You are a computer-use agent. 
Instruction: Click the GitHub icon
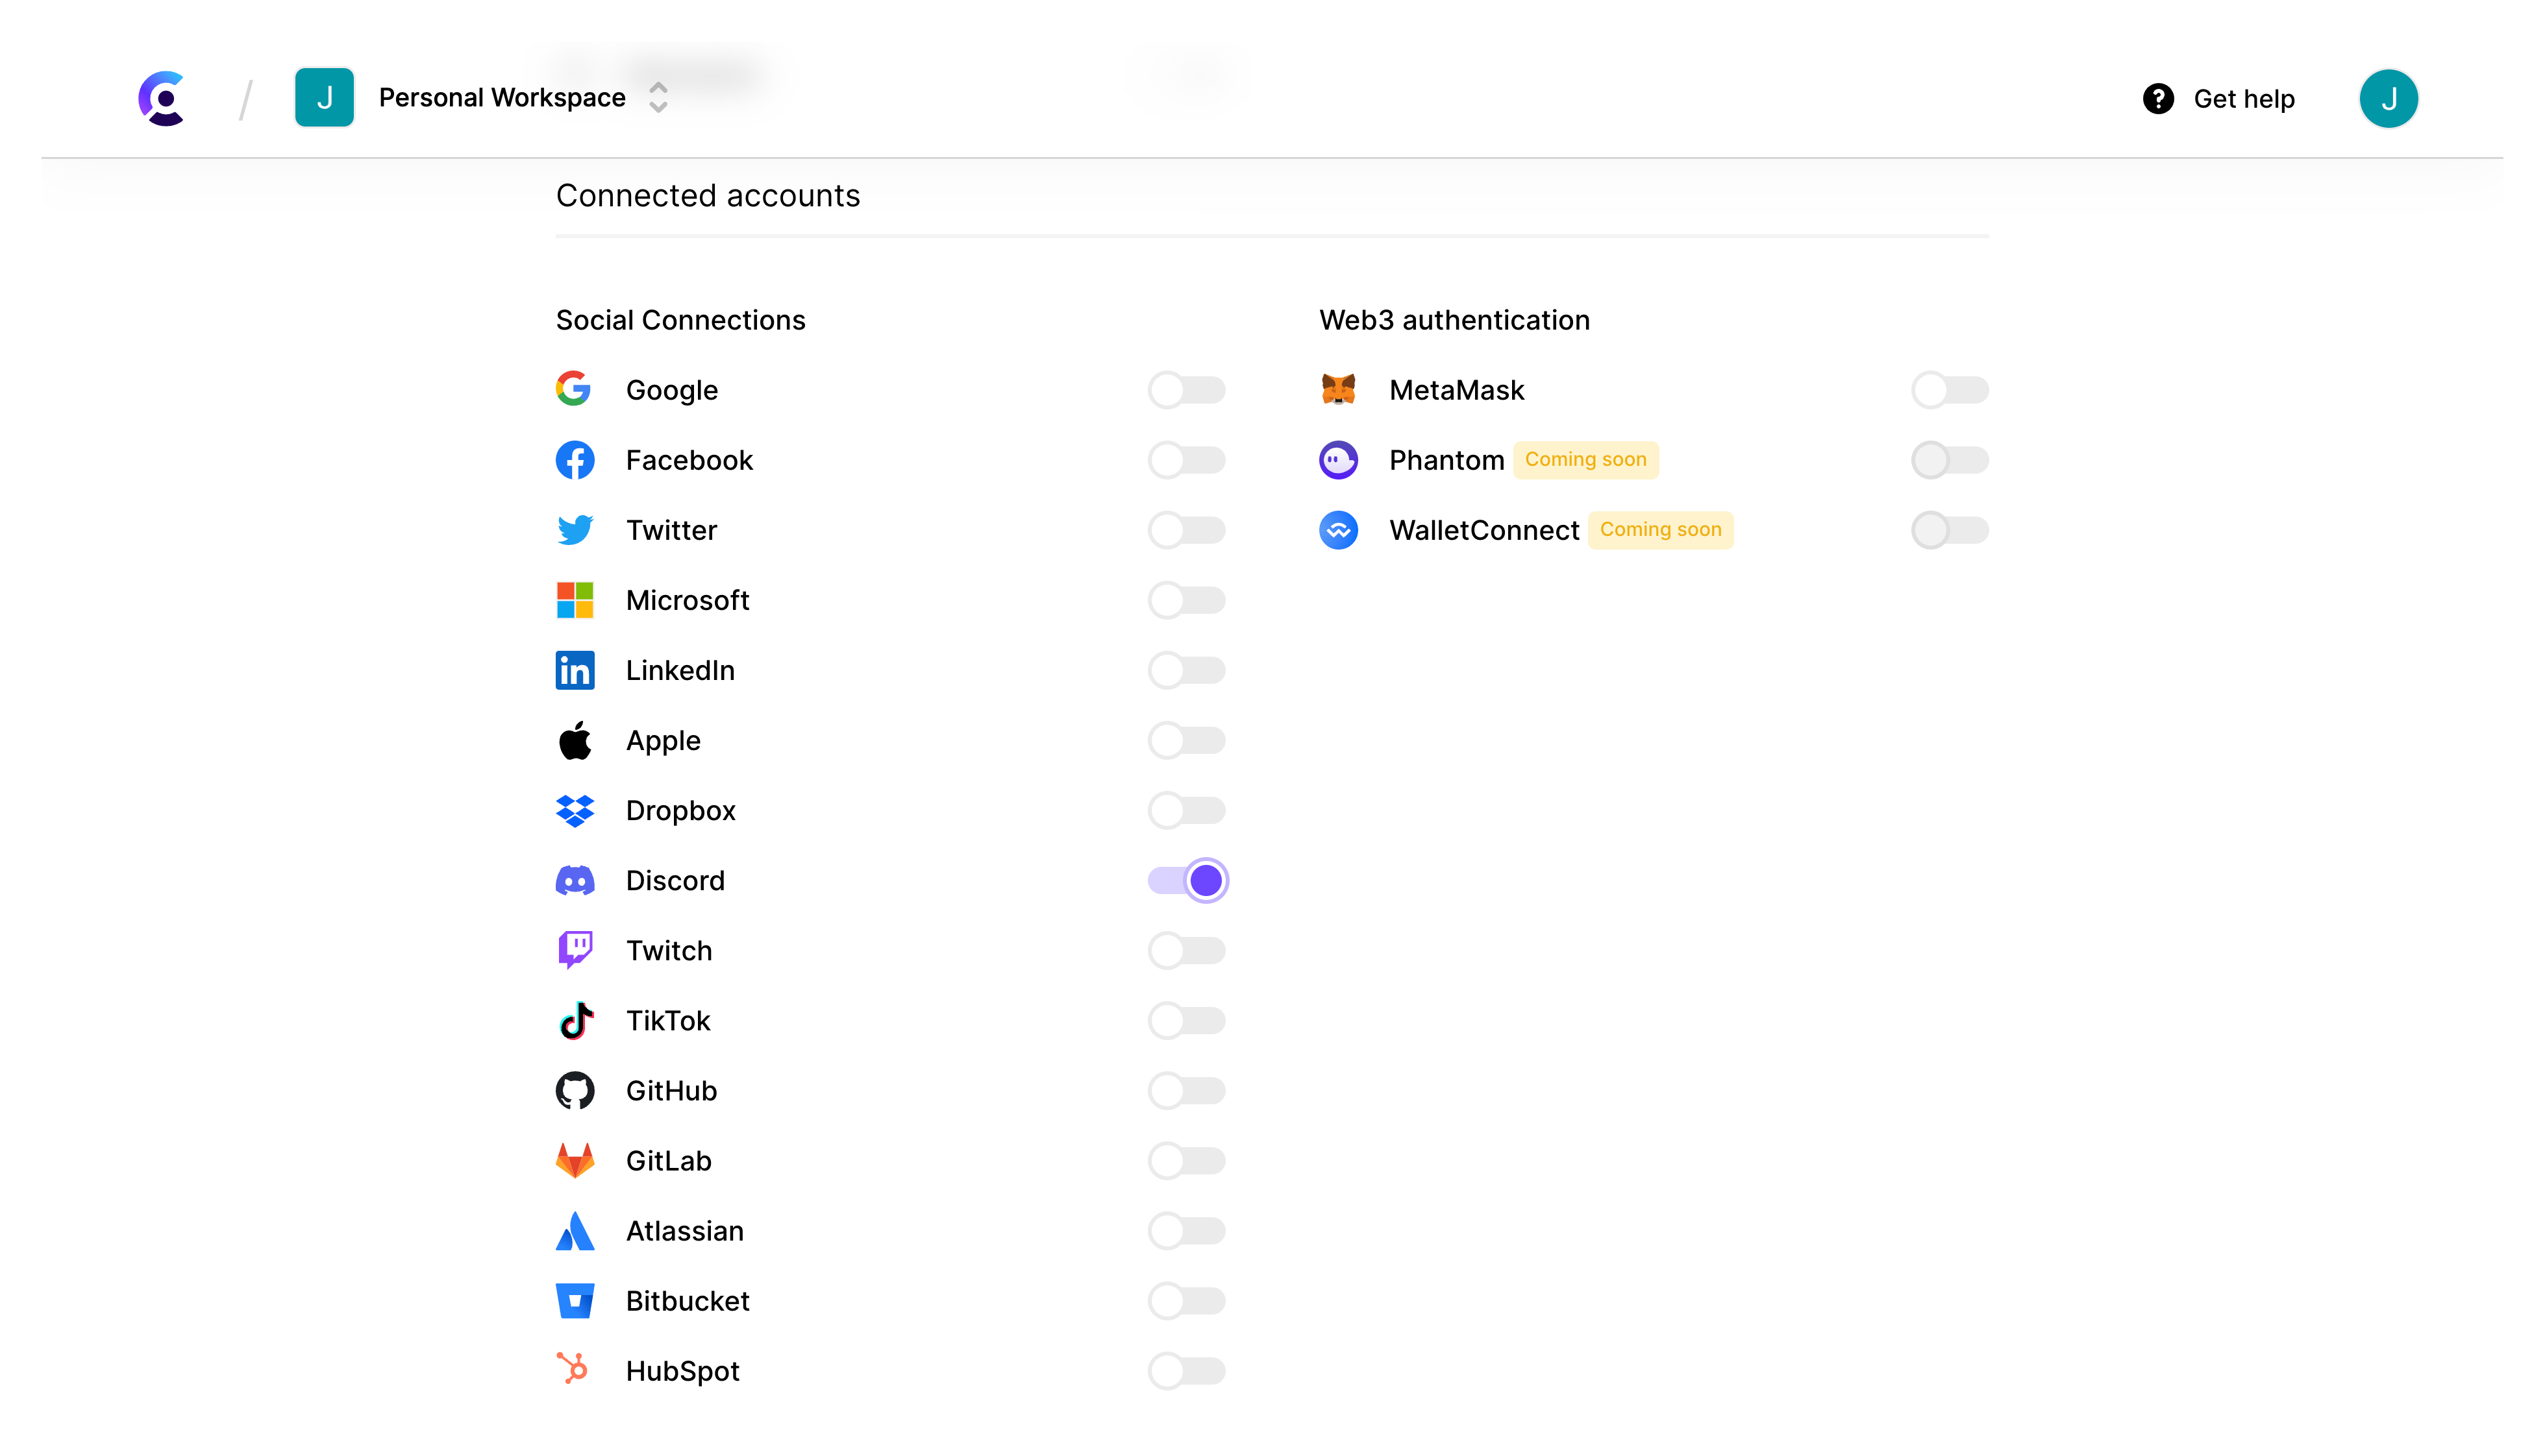pos(575,1091)
